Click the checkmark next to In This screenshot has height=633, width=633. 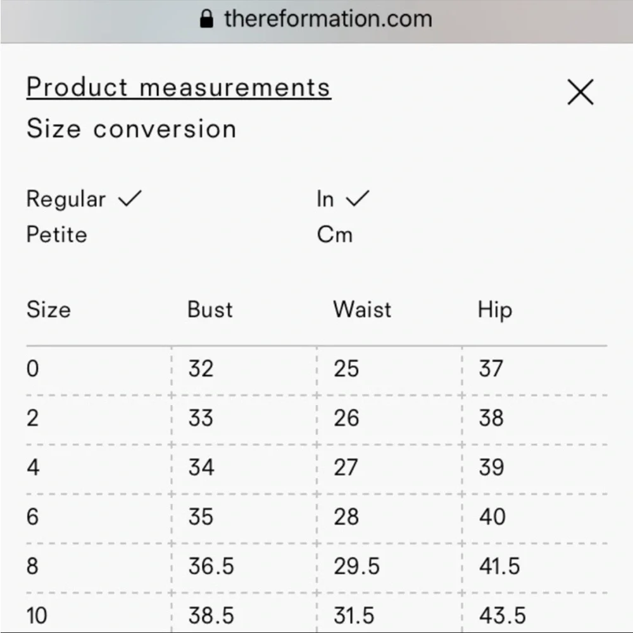tap(357, 198)
